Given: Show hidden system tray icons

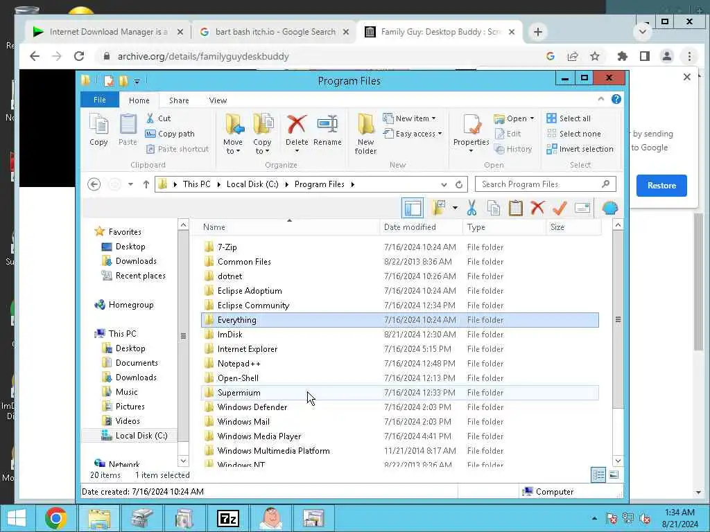Looking at the screenshot, I should (594, 518).
